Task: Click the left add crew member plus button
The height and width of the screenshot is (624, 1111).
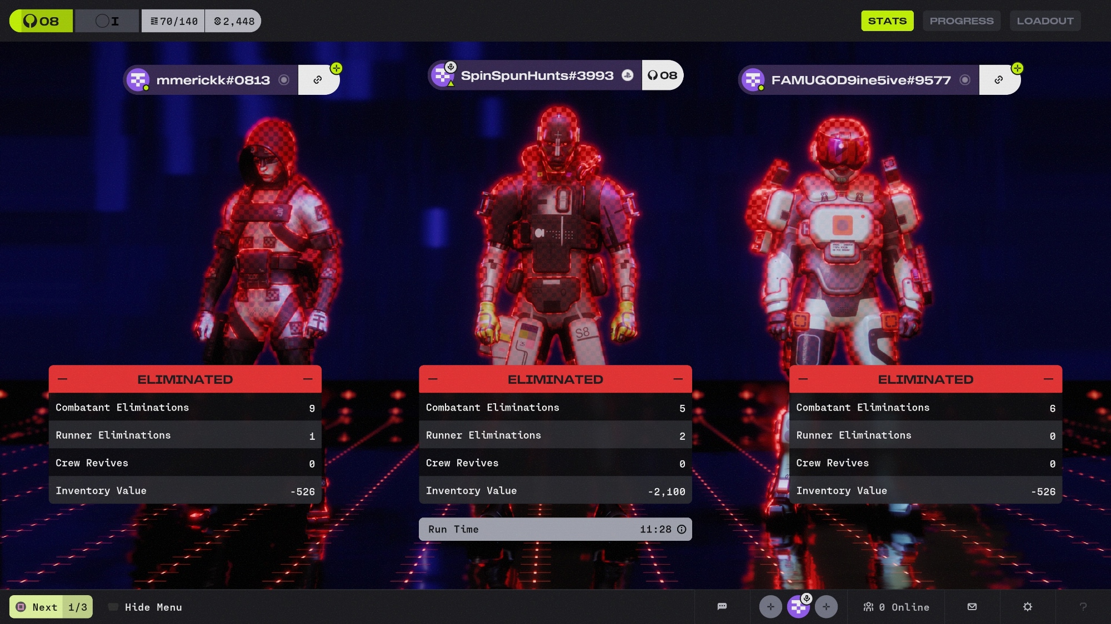Action: pos(770,606)
